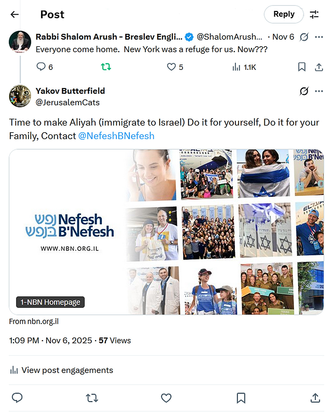Click the Reply button at top
333x412 pixels.
[x=284, y=14]
